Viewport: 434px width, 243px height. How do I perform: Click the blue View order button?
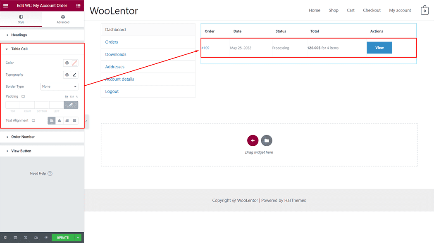click(x=379, y=48)
